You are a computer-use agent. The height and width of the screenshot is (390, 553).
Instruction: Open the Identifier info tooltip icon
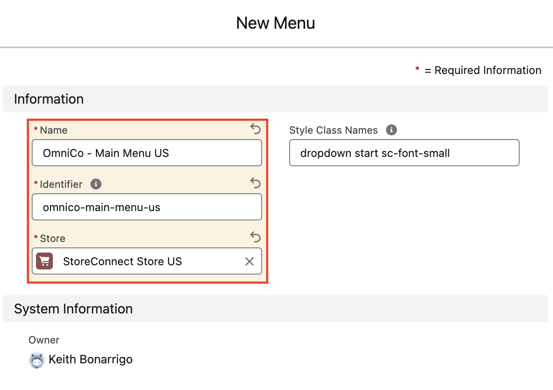pyautogui.click(x=96, y=184)
